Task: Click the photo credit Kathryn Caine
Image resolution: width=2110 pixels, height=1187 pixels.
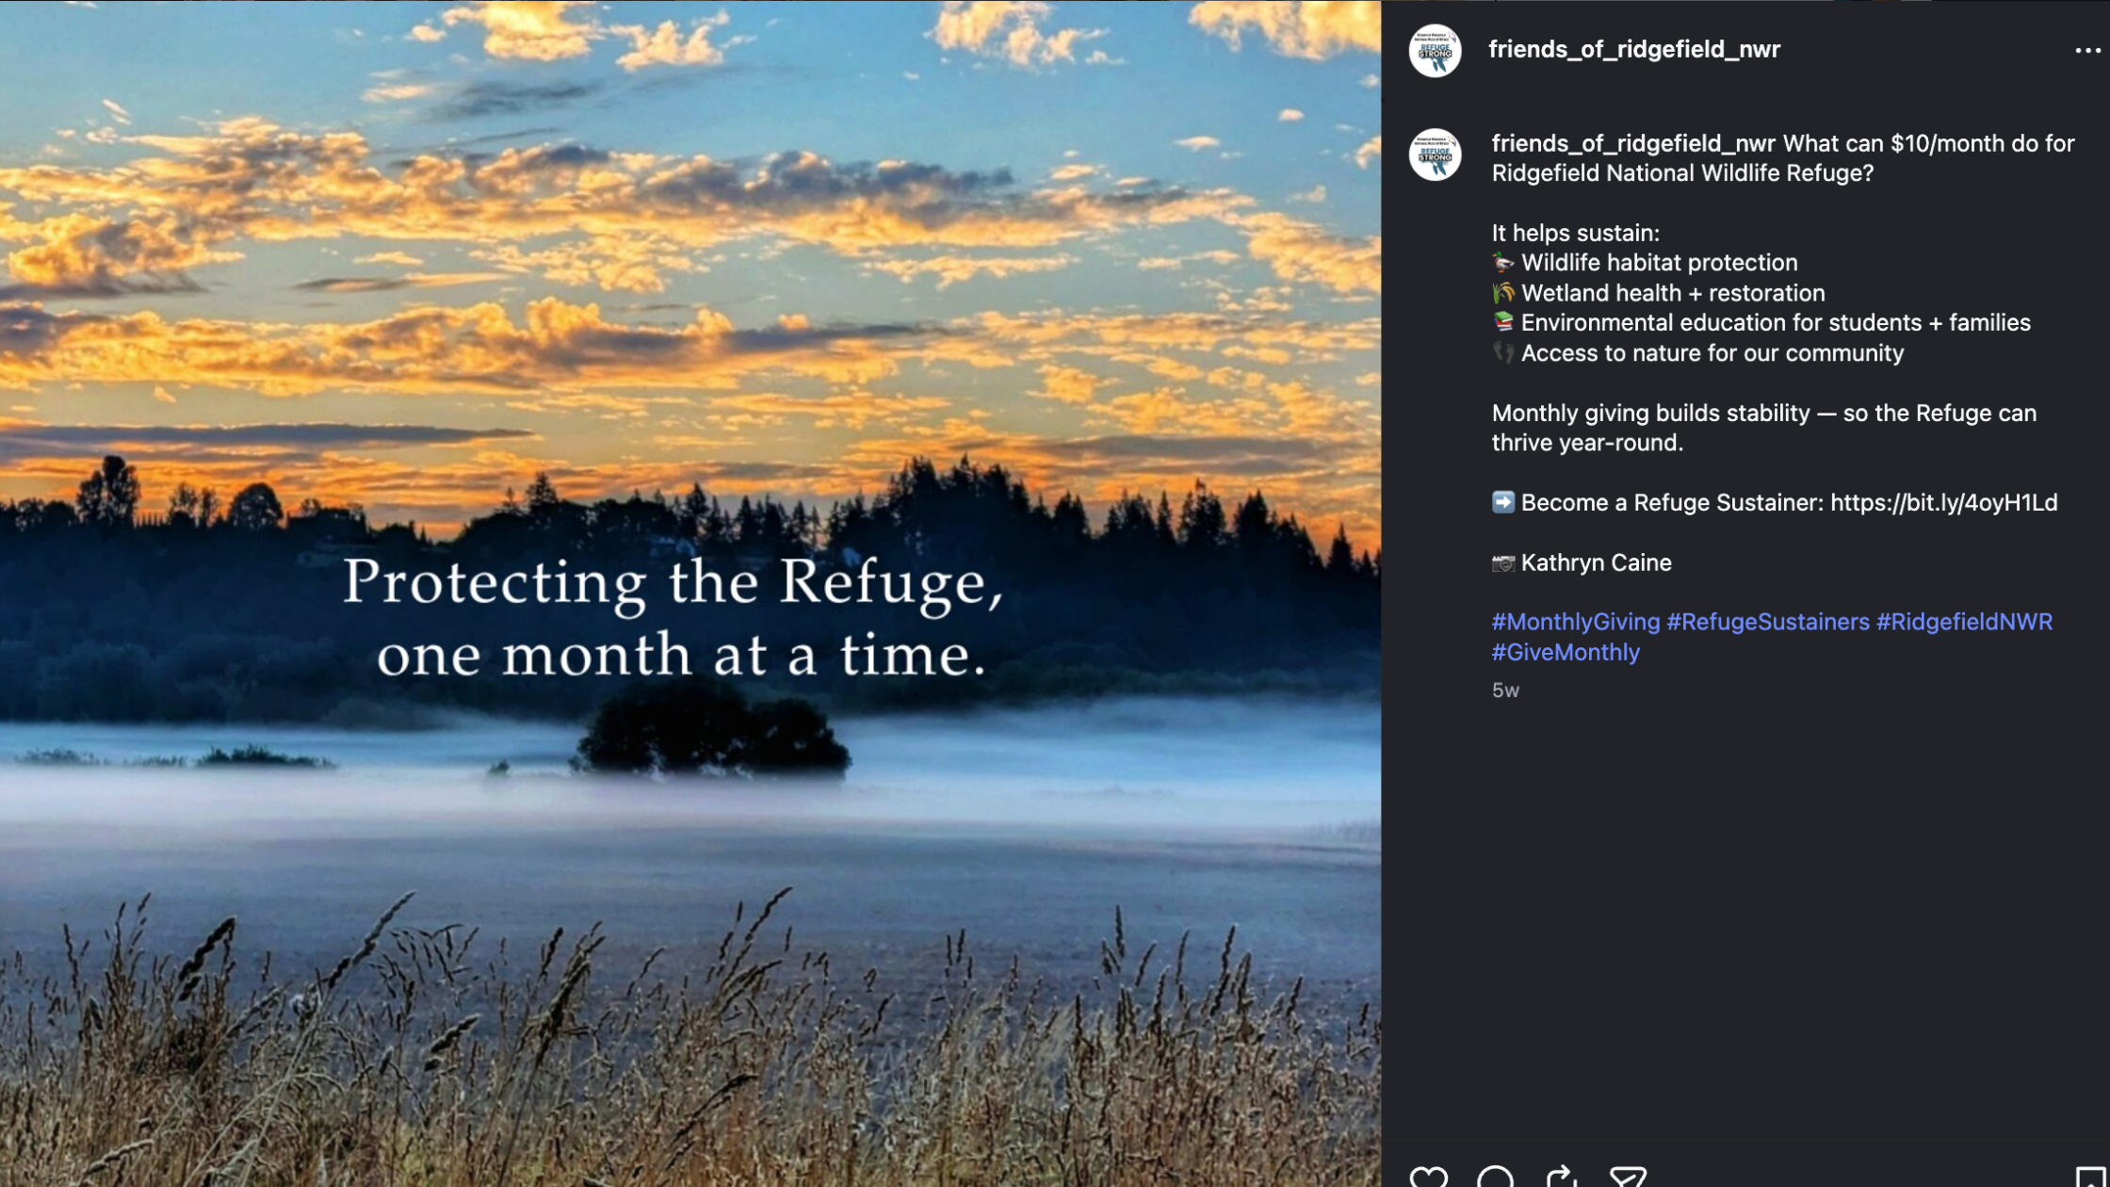Action: click(1596, 562)
